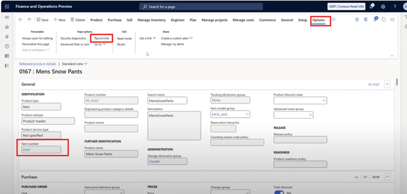The width and height of the screenshot is (407, 194).
Task: Collapse the ribbon with the chevron
Action: (x=392, y=56)
